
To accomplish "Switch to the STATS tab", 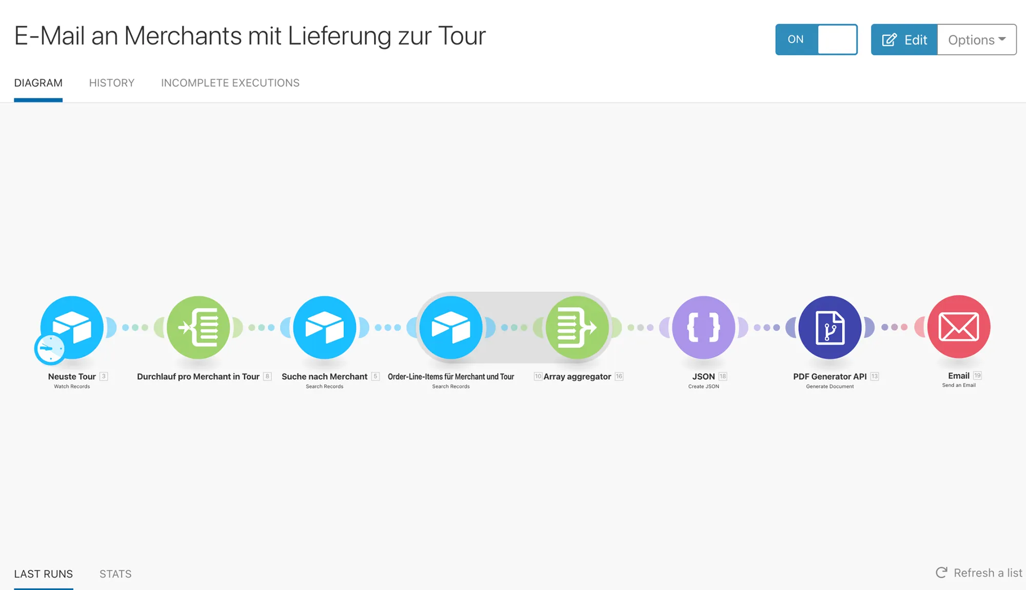I will pos(115,574).
